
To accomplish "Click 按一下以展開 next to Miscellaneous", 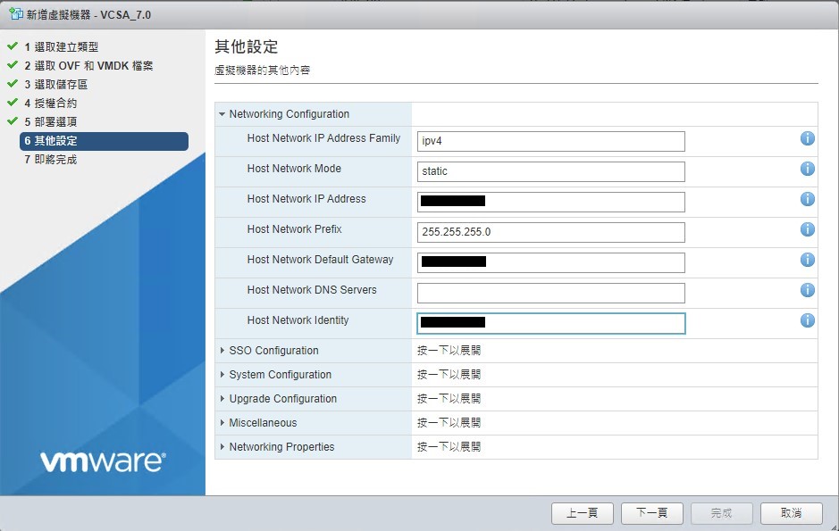I will [449, 422].
